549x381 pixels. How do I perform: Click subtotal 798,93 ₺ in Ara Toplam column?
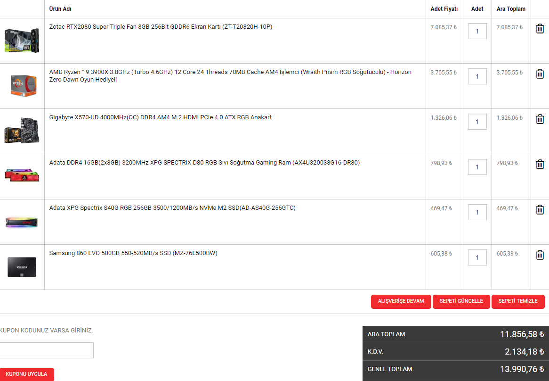click(x=507, y=163)
